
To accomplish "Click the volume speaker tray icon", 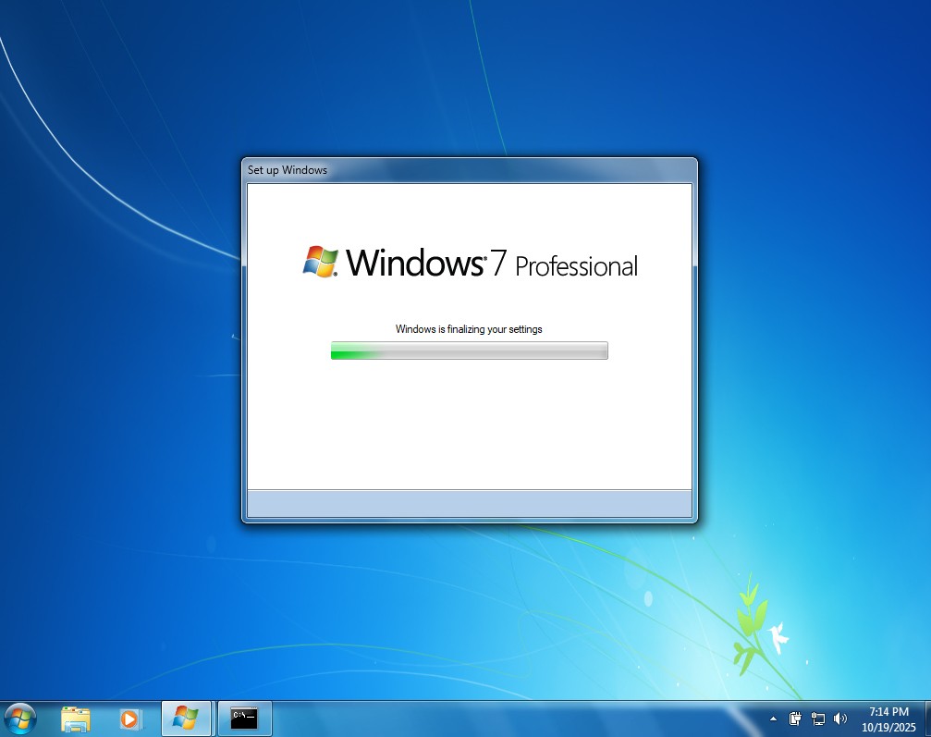I will pyautogui.click(x=840, y=719).
